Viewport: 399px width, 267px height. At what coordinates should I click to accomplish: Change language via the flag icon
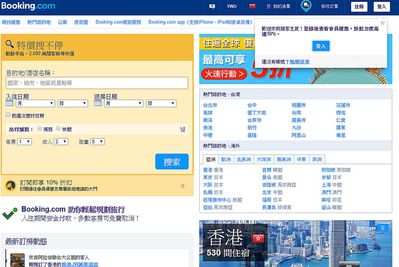point(252,6)
